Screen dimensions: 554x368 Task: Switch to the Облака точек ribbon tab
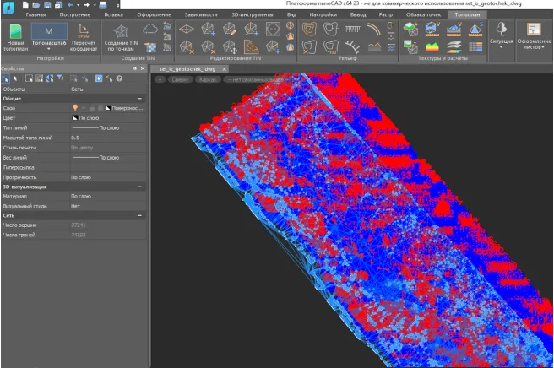[423, 15]
